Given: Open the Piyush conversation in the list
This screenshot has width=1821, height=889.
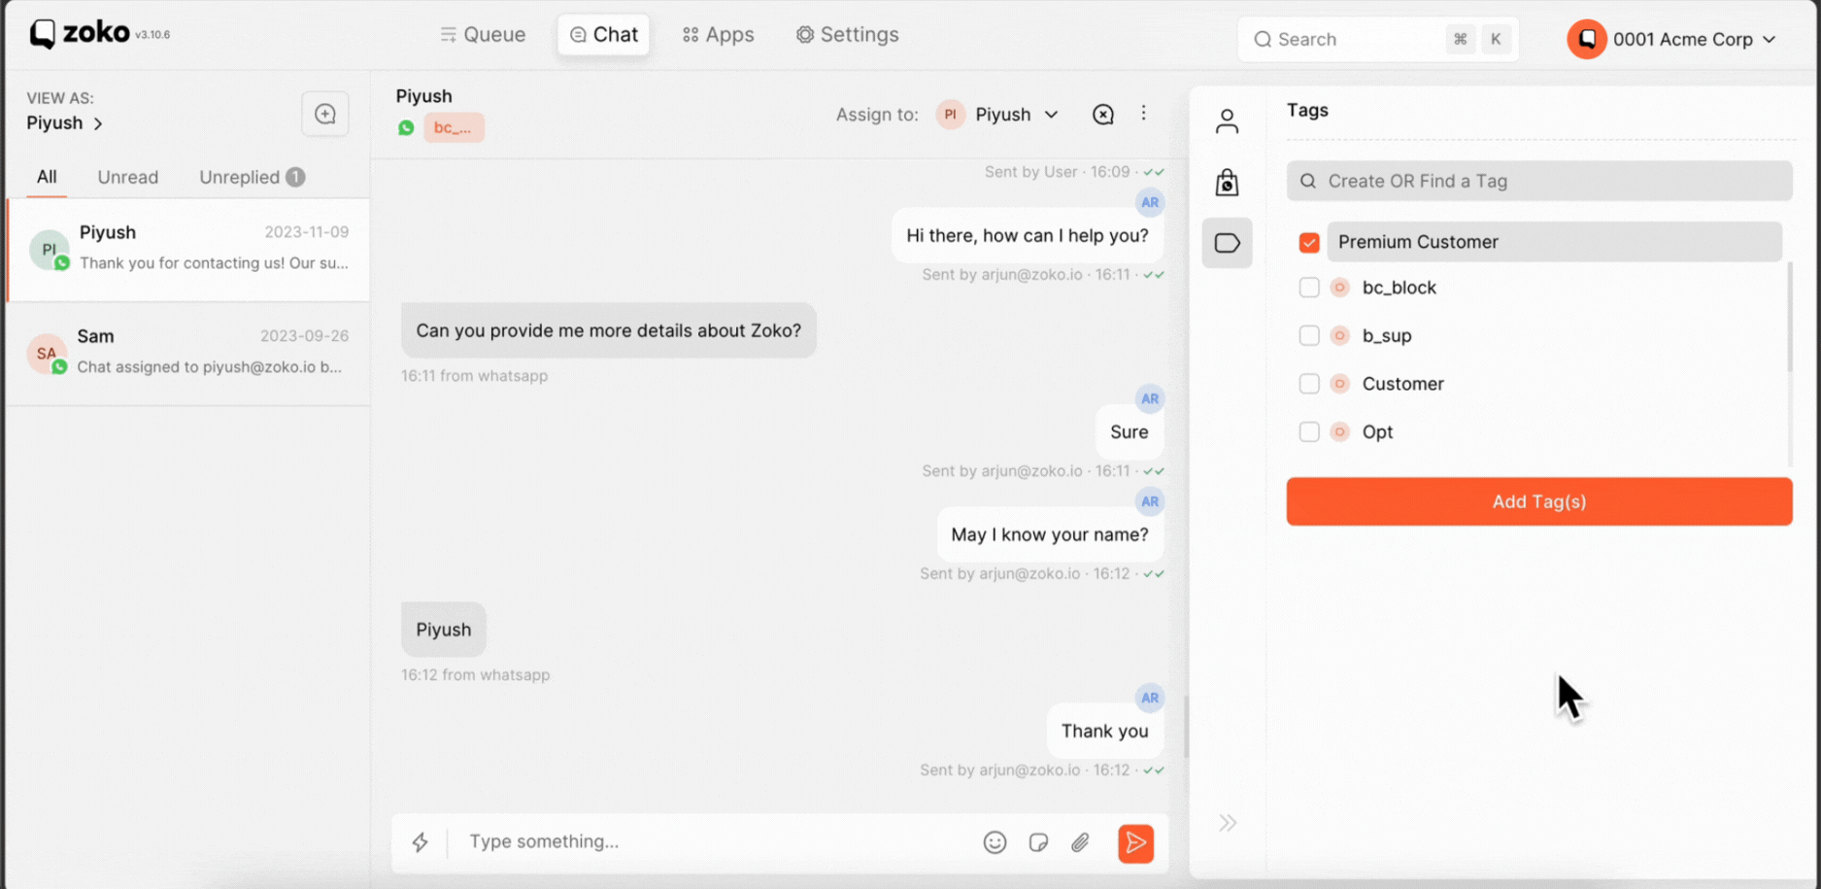Looking at the screenshot, I should [x=188, y=250].
